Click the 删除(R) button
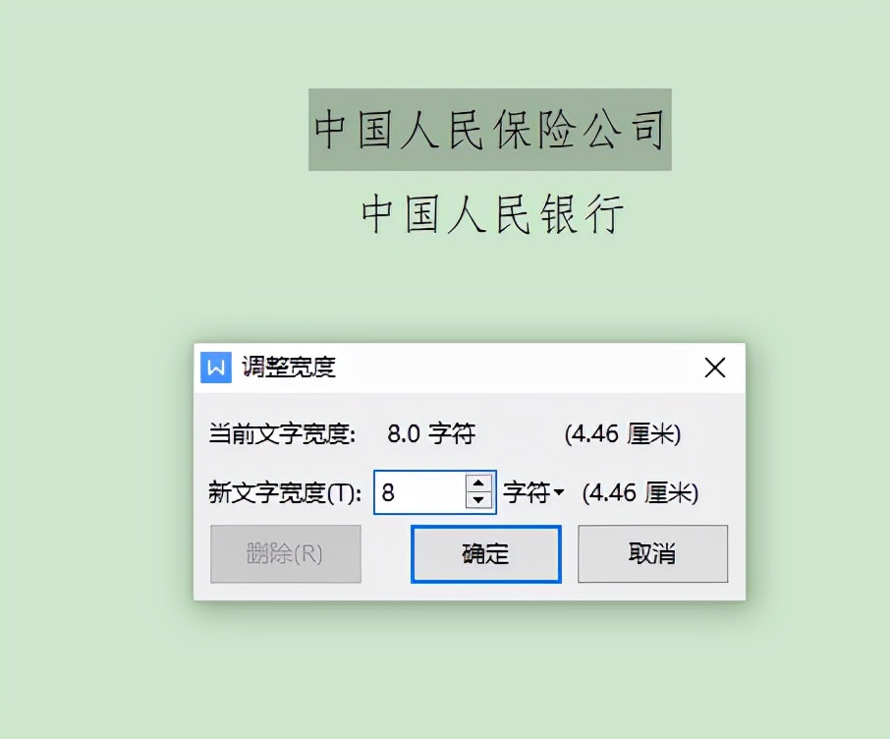890x739 pixels. tap(286, 554)
